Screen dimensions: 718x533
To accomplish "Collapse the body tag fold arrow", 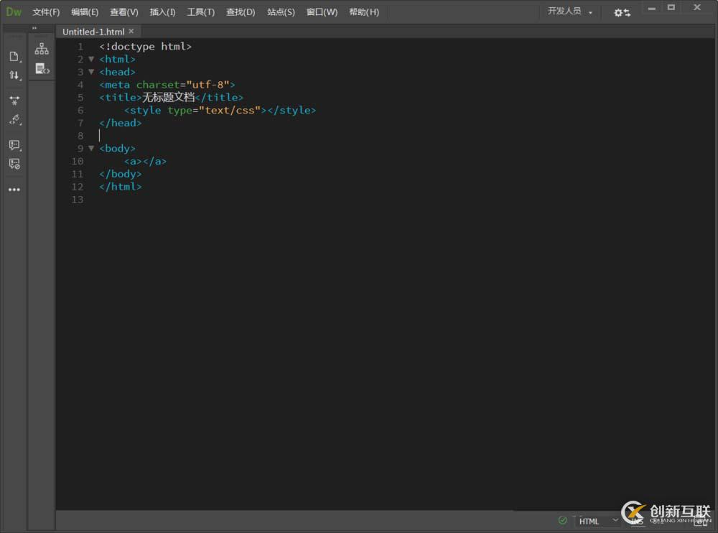I will point(91,148).
